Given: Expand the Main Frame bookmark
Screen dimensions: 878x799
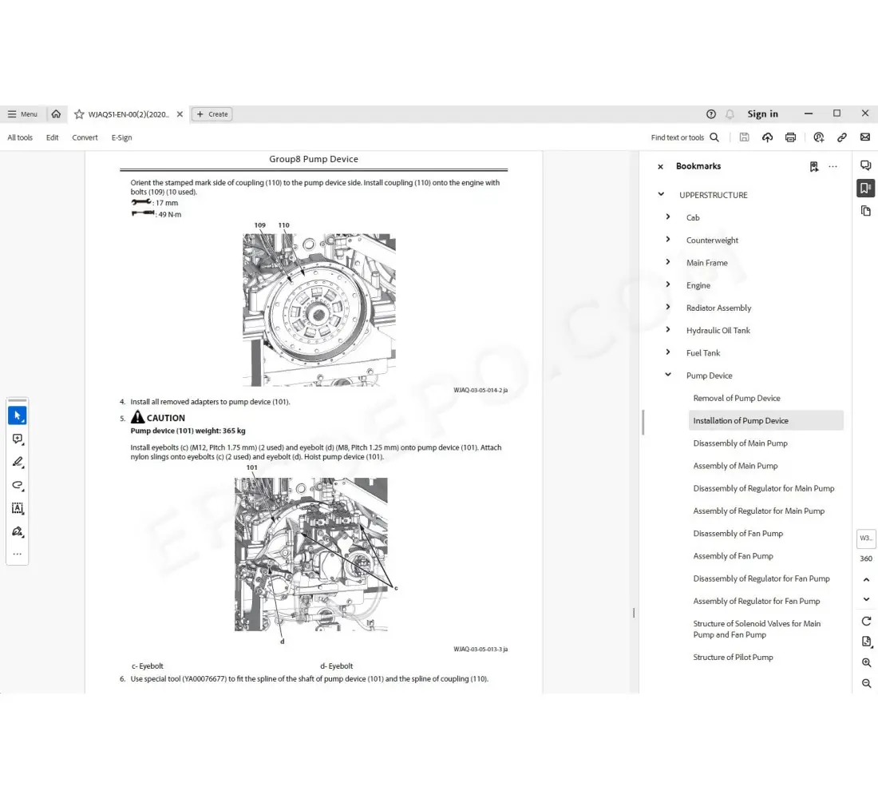Looking at the screenshot, I should (x=667, y=262).
